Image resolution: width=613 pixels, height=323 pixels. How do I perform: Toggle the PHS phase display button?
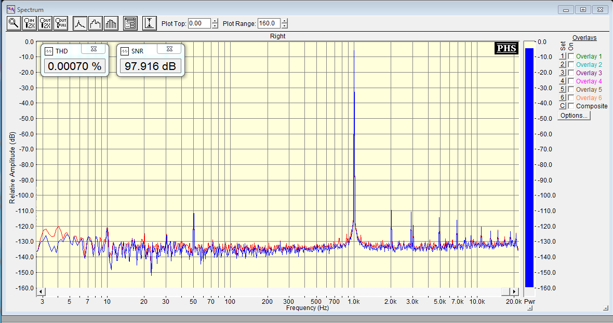(x=507, y=48)
